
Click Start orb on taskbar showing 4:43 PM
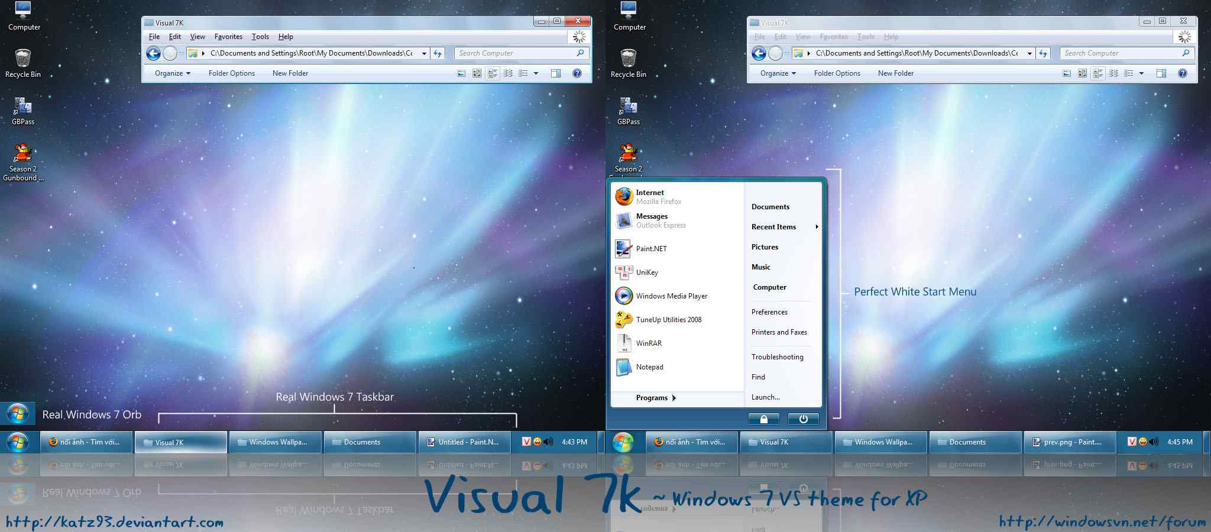(17, 442)
